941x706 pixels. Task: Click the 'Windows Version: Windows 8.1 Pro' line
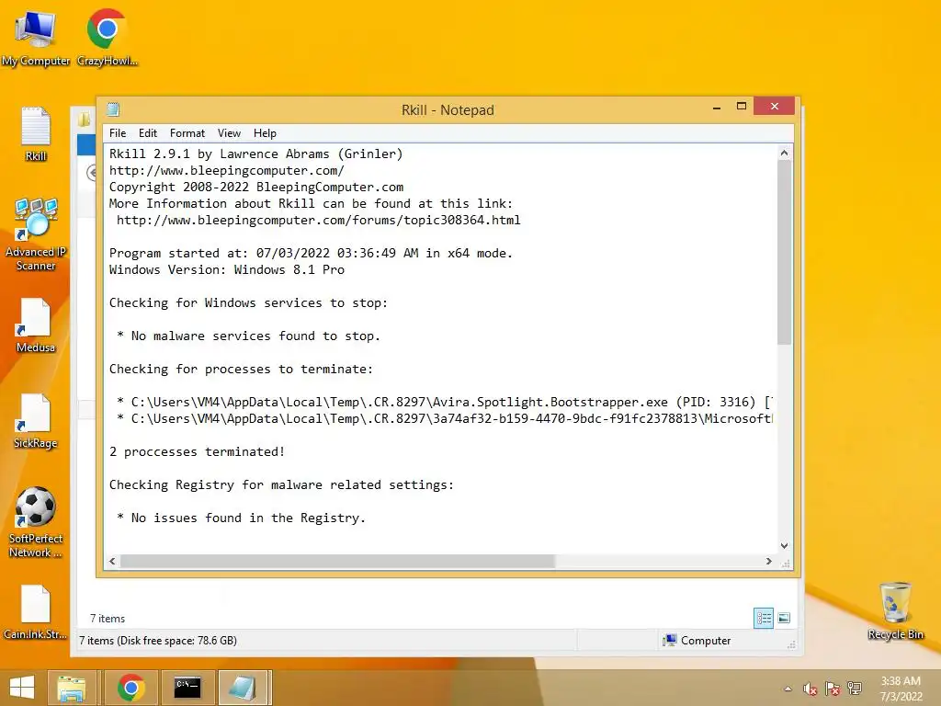tap(227, 270)
